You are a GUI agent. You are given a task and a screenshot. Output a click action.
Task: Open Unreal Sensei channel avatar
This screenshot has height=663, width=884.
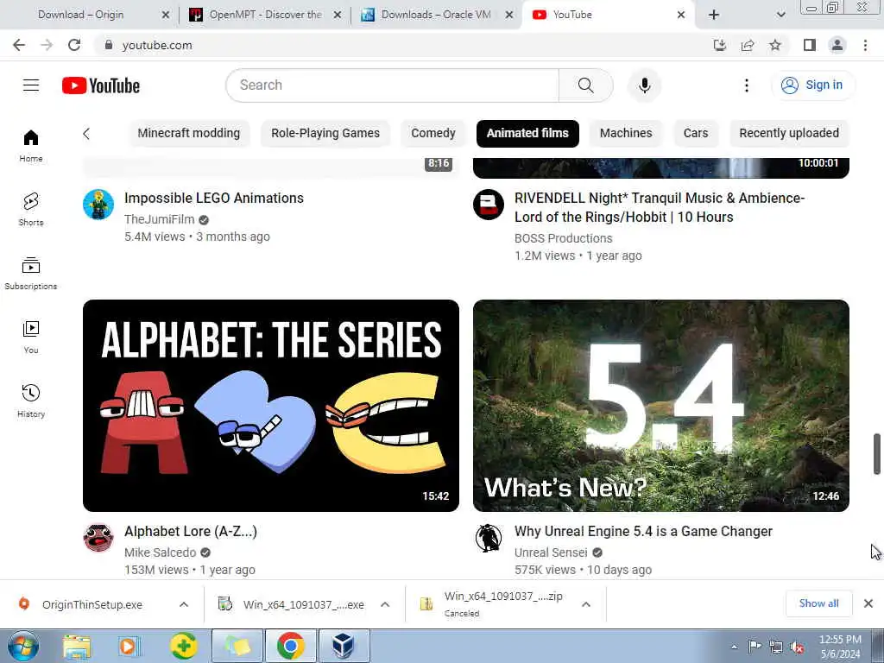click(489, 537)
